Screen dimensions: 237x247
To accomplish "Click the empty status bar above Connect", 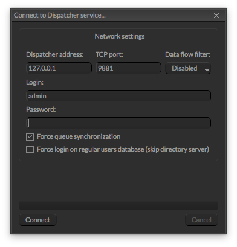I will [118, 205].
